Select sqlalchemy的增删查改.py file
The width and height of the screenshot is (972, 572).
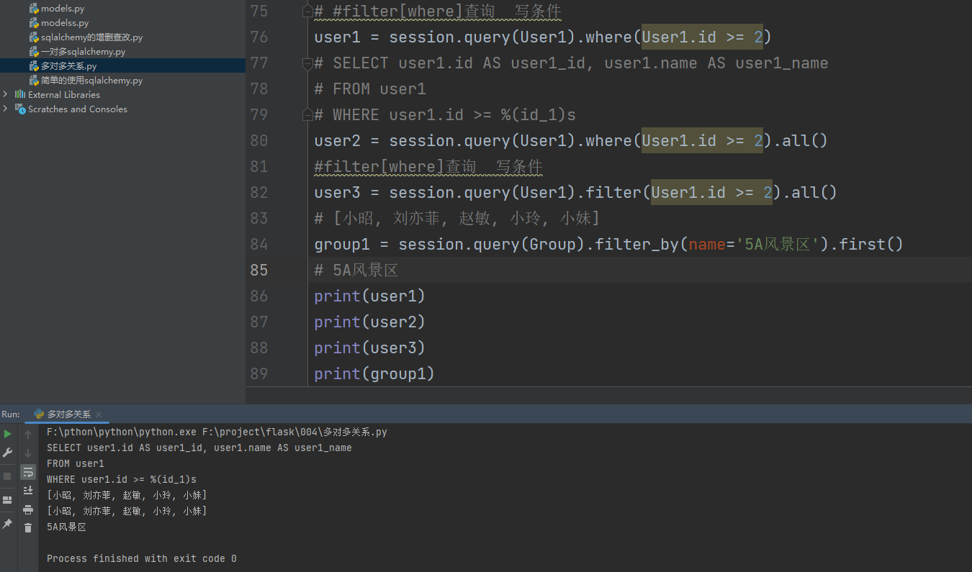pyautogui.click(x=91, y=37)
